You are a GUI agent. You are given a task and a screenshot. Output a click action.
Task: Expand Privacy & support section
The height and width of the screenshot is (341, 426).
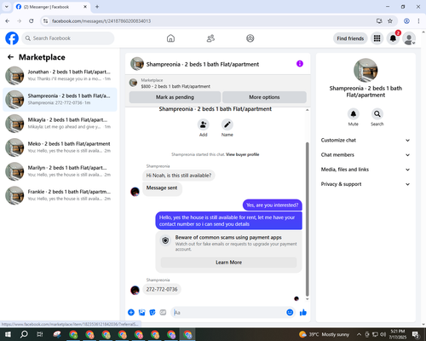(366, 184)
